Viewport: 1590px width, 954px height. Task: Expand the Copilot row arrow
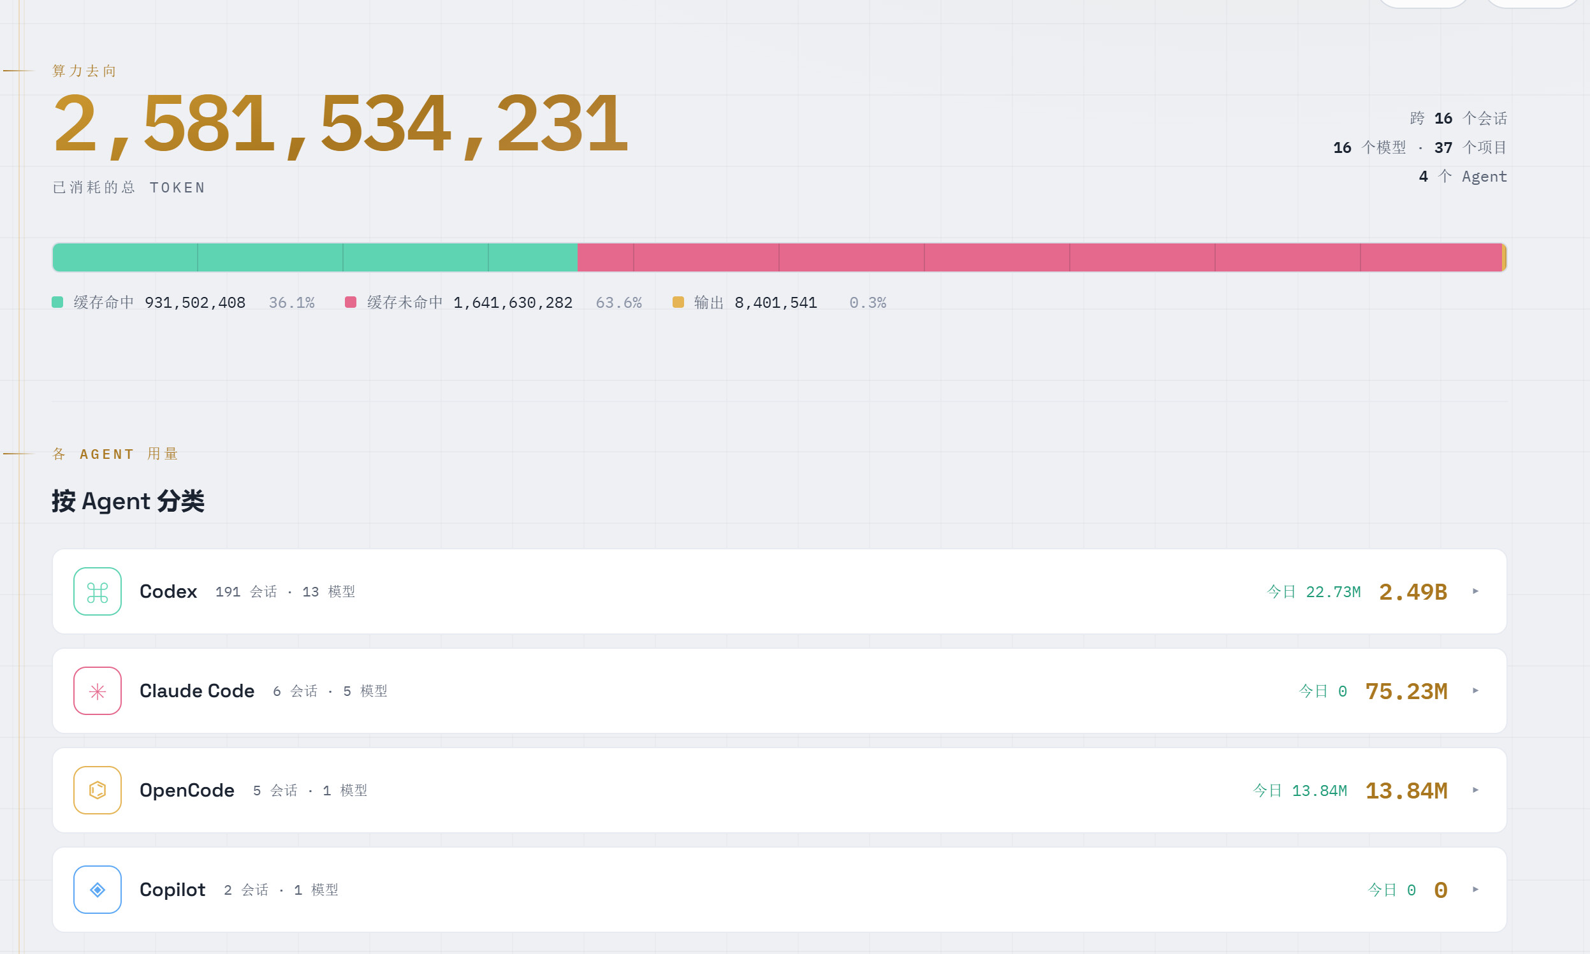[1475, 890]
